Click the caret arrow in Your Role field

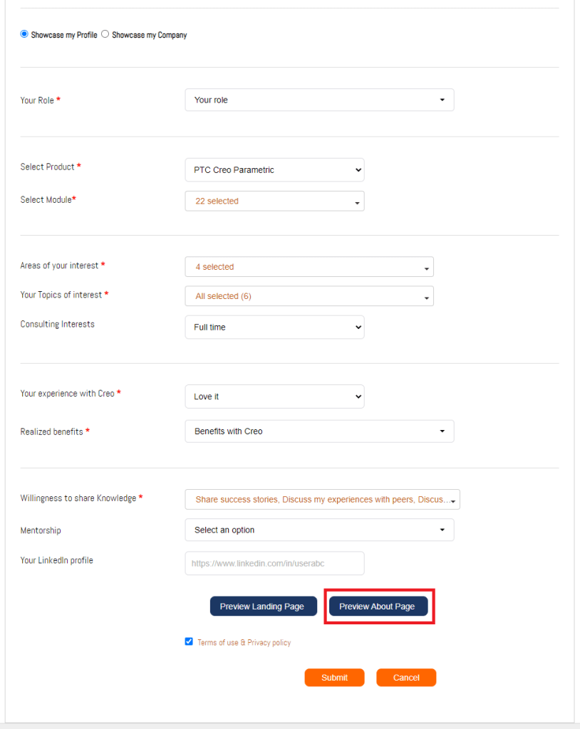click(442, 100)
